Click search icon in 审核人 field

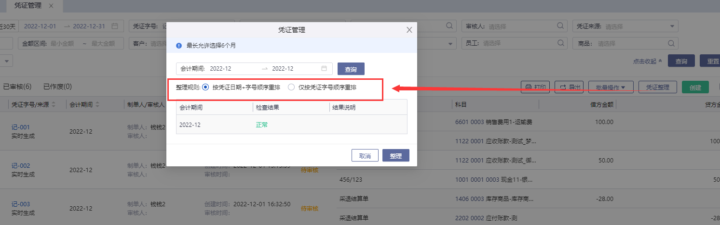(x=560, y=26)
